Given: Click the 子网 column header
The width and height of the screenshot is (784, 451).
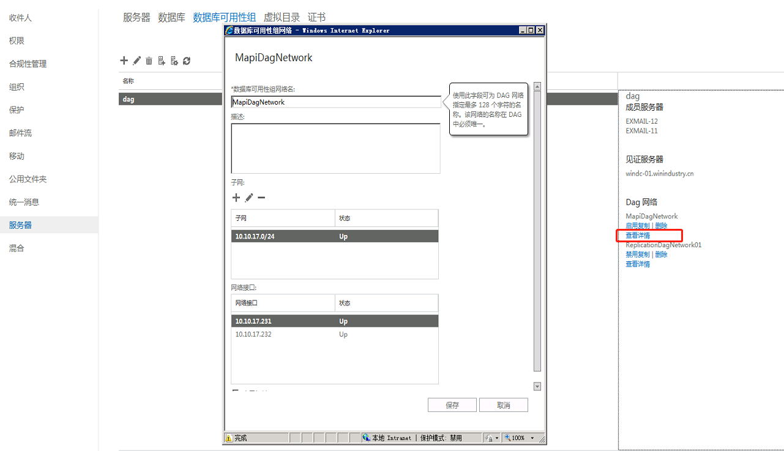Looking at the screenshot, I should [283, 218].
